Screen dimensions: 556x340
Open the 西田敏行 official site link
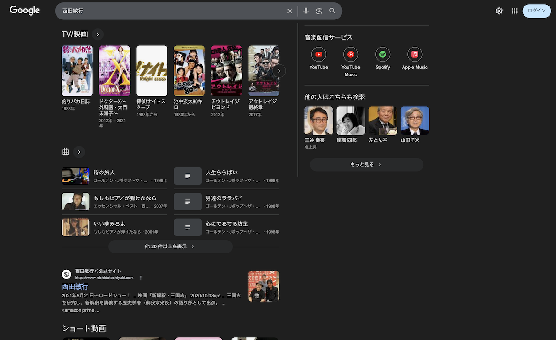pyautogui.click(x=75, y=287)
